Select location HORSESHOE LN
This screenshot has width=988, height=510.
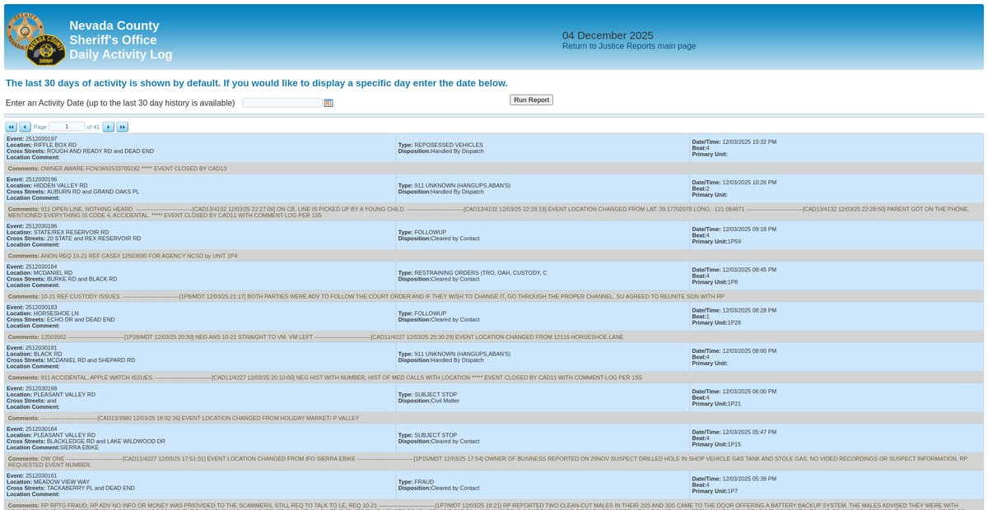(56, 313)
